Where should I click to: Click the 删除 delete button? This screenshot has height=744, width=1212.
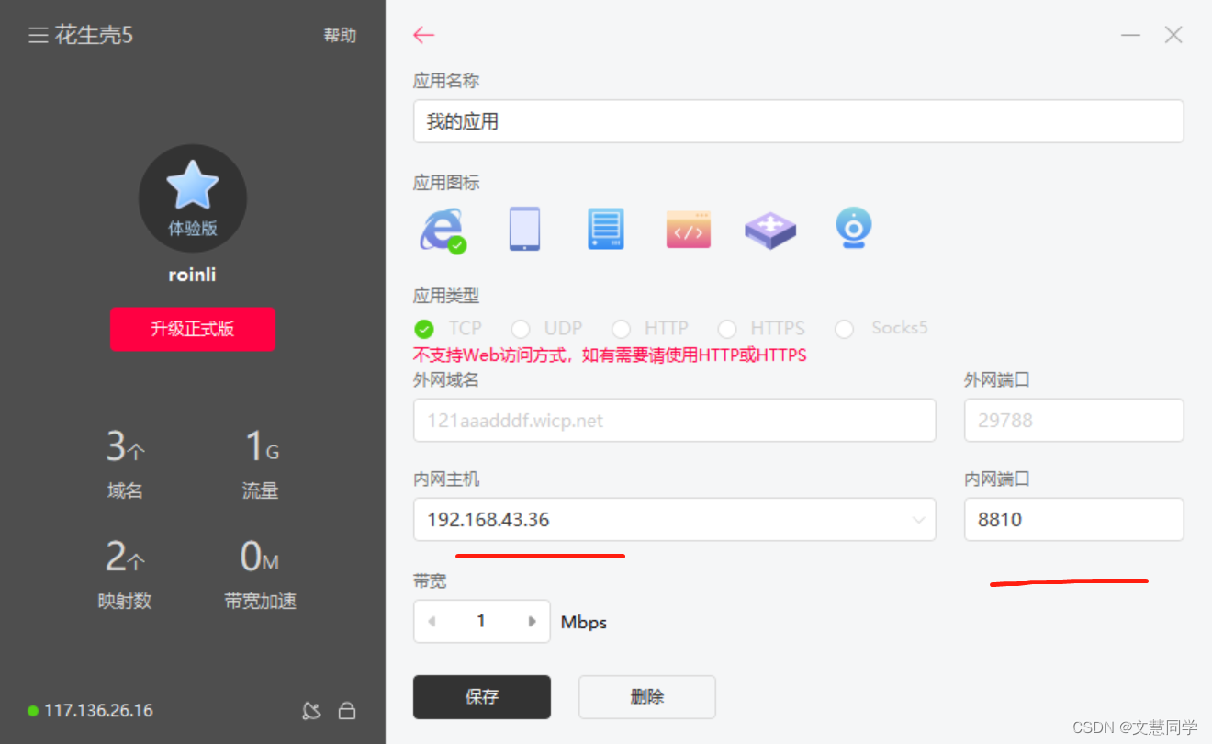[646, 696]
